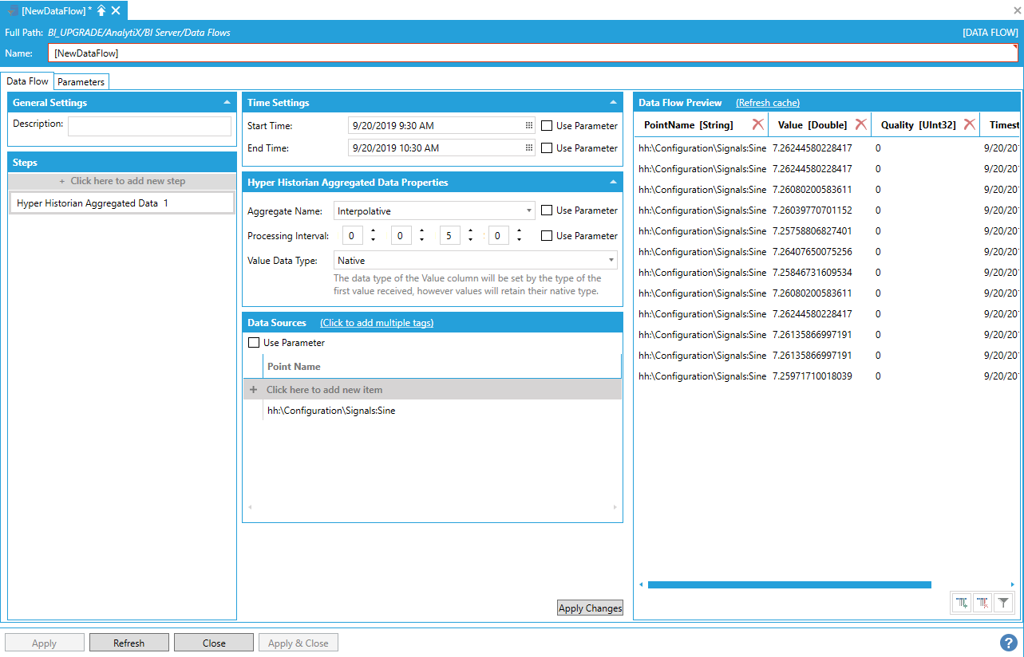Click the remove column icon in preview

(982, 604)
